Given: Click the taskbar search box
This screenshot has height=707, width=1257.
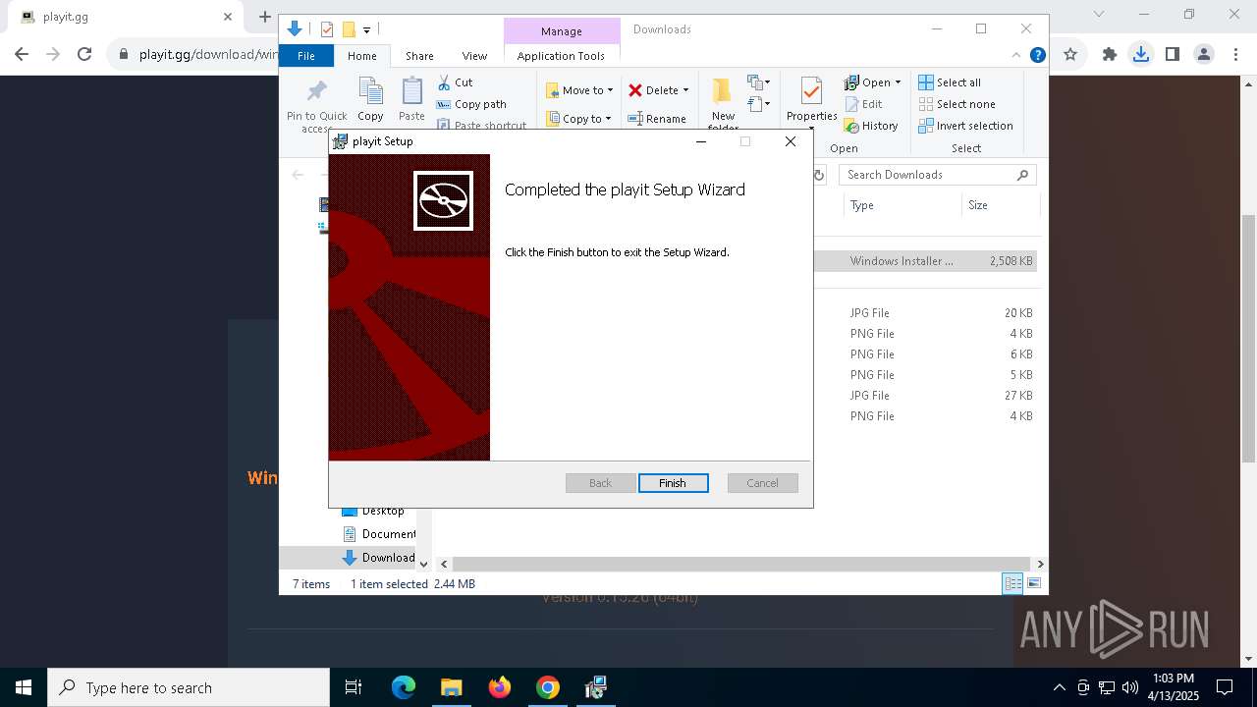Looking at the screenshot, I should pyautogui.click(x=189, y=687).
